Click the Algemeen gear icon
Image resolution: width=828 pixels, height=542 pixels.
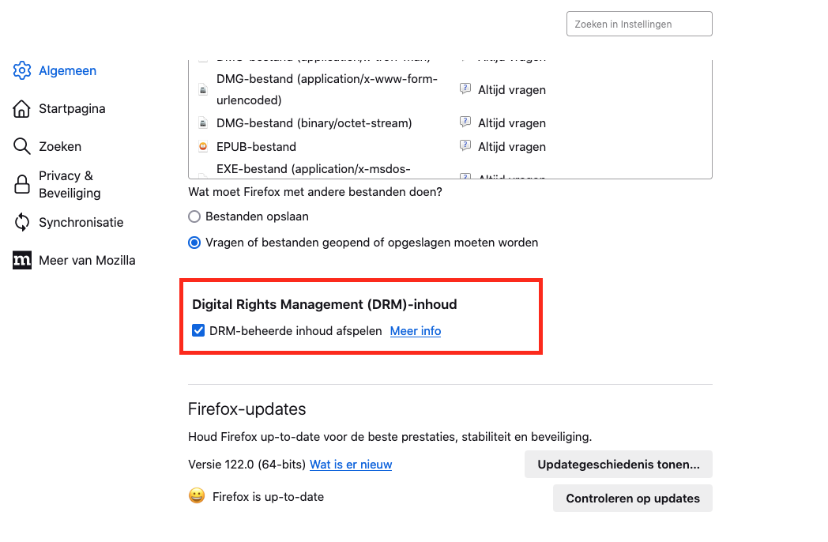pos(22,70)
